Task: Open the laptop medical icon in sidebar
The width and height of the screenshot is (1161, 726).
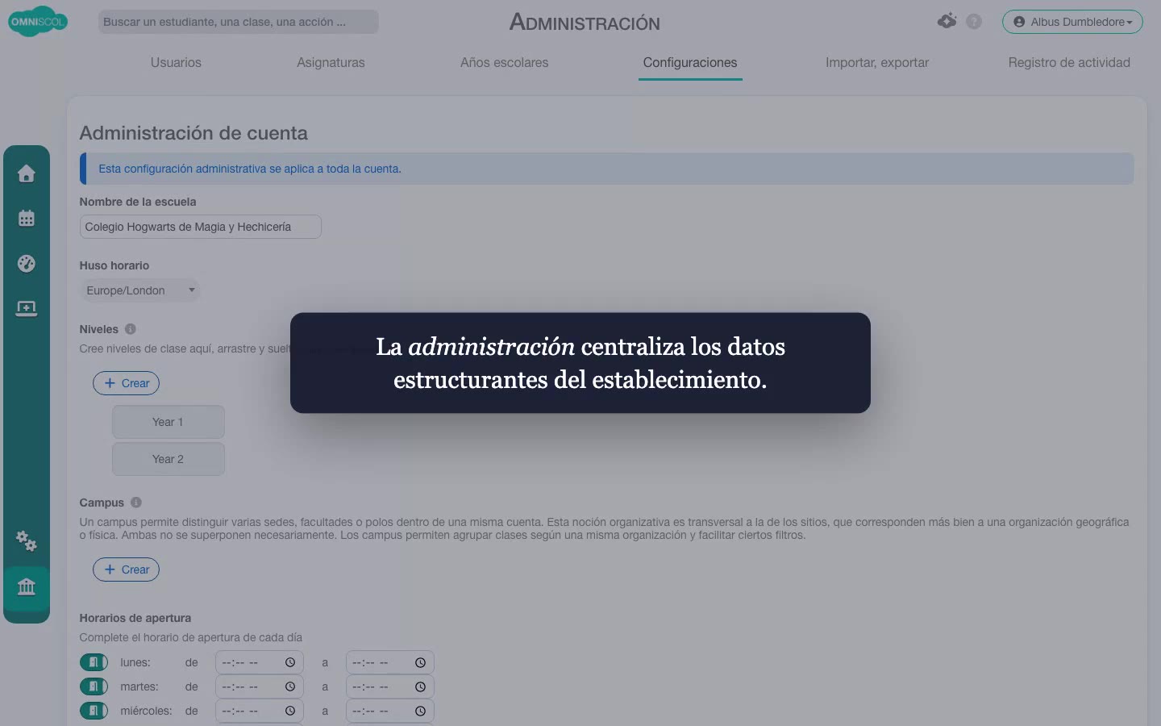Action: click(x=27, y=309)
